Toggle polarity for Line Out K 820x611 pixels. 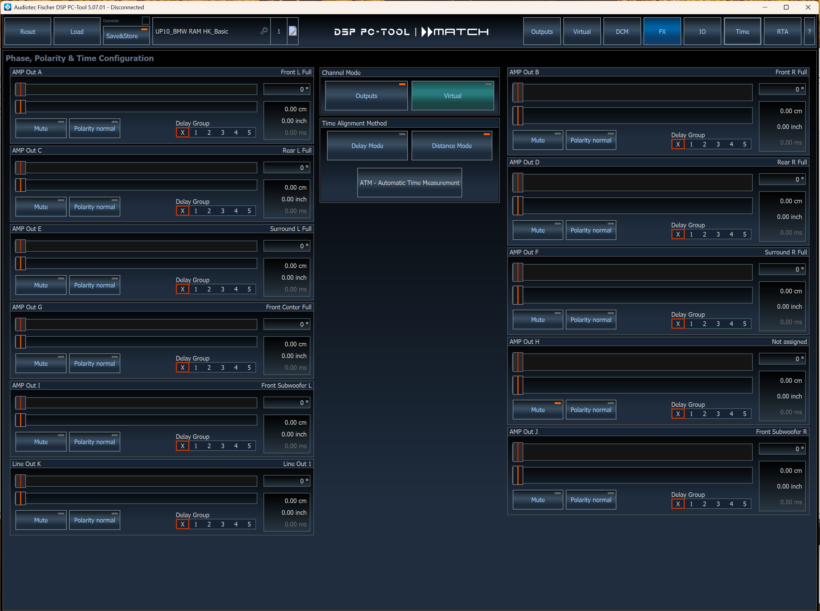point(94,520)
